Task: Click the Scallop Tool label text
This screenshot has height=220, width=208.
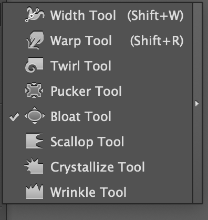Action: click(x=87, y=142)
